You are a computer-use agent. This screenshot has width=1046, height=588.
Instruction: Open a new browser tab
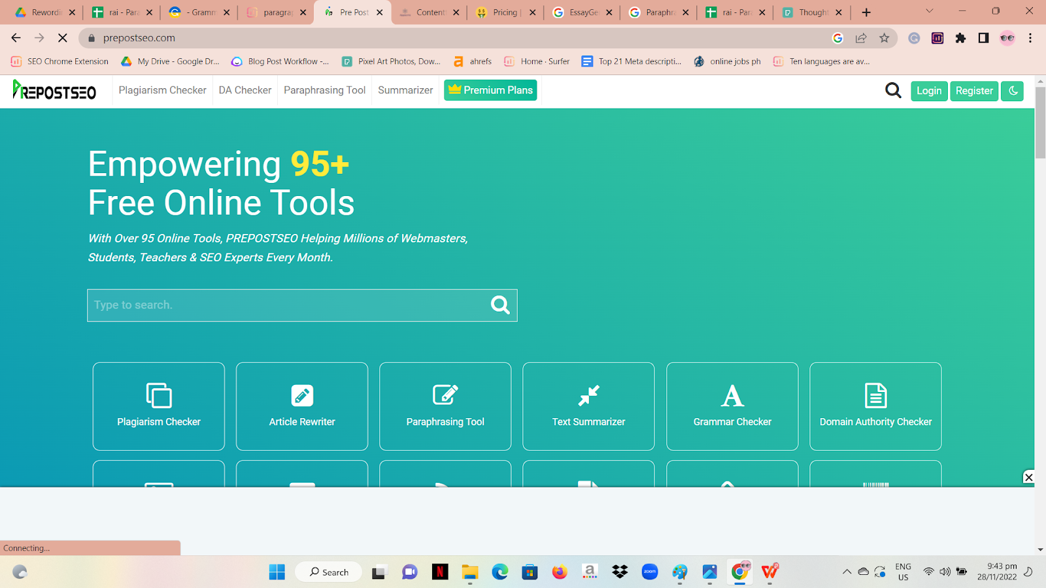(x=866, y=12)
